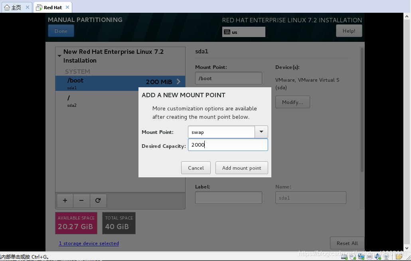Collapse the New Red Hat Enterprise Linux installation tree
The image size is (411, 261).
(x=59, y=56)
